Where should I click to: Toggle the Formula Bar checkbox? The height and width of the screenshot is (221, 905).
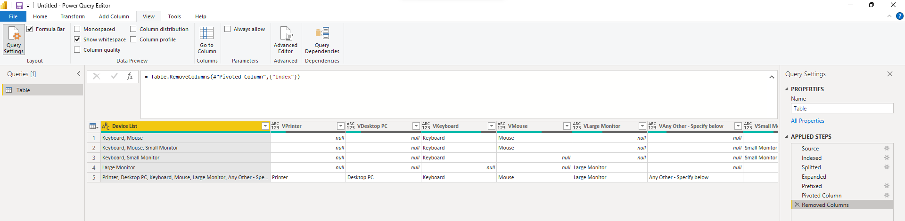pyautogui.click(x=30, y=29)
